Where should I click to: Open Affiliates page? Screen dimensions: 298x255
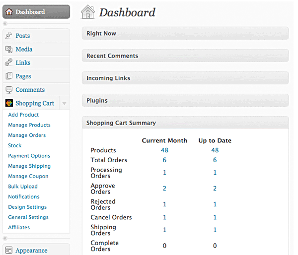[x=19, y=228]
